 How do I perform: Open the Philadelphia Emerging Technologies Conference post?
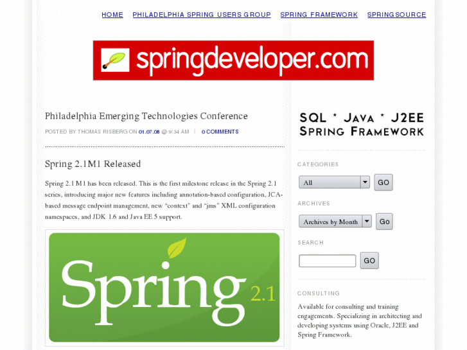(146, 116)
